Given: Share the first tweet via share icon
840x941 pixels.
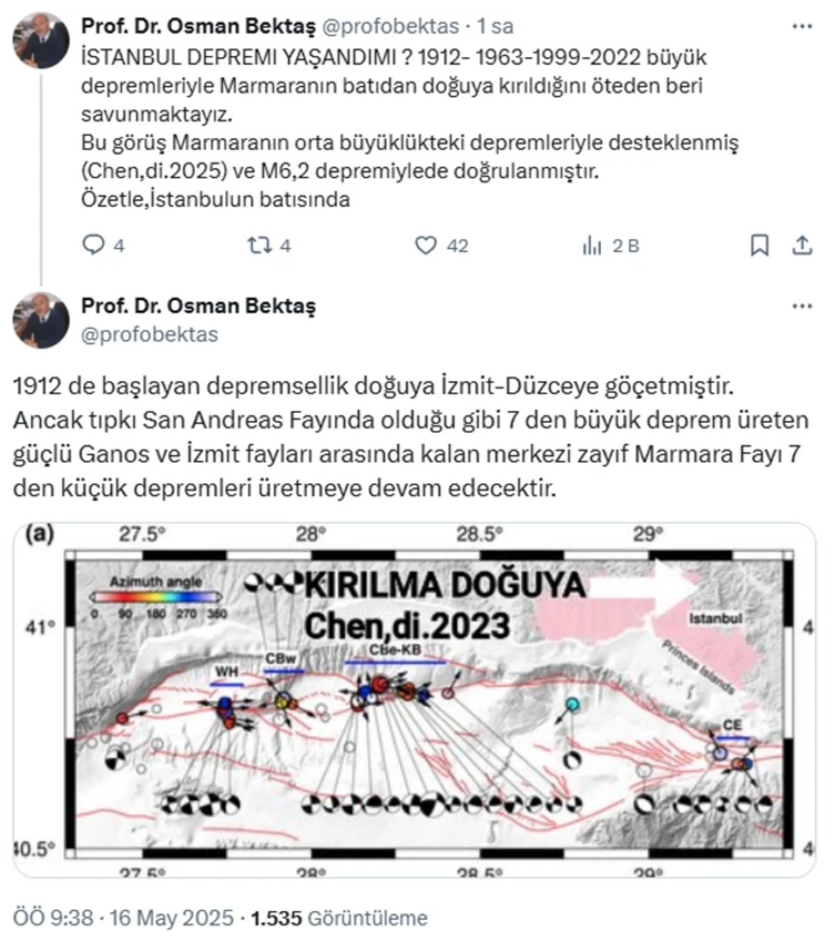Looking at the screenshot, I should [x=802, y=245].
